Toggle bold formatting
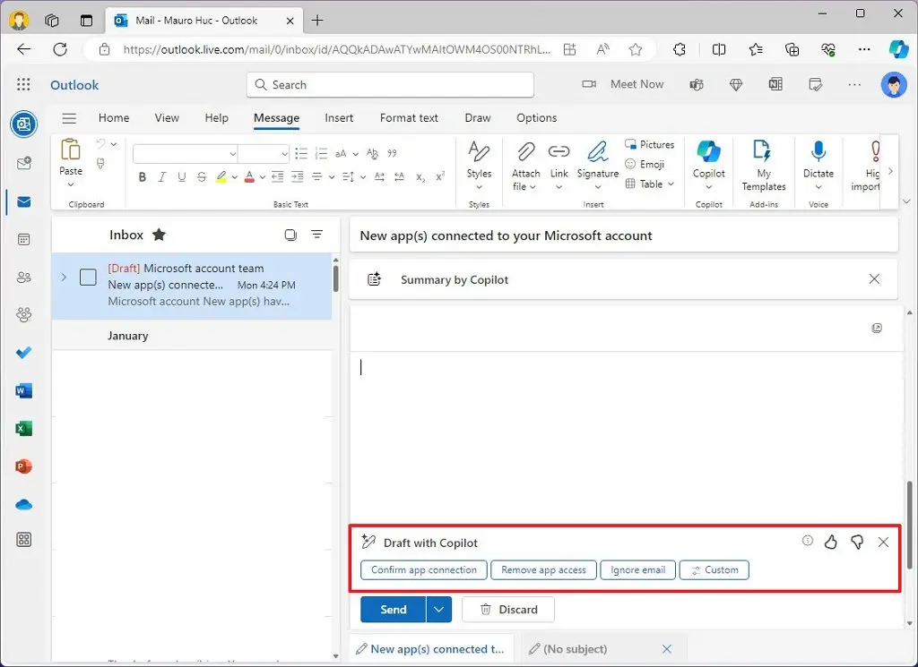Viewport: 918px width, 667px height. 142,176
